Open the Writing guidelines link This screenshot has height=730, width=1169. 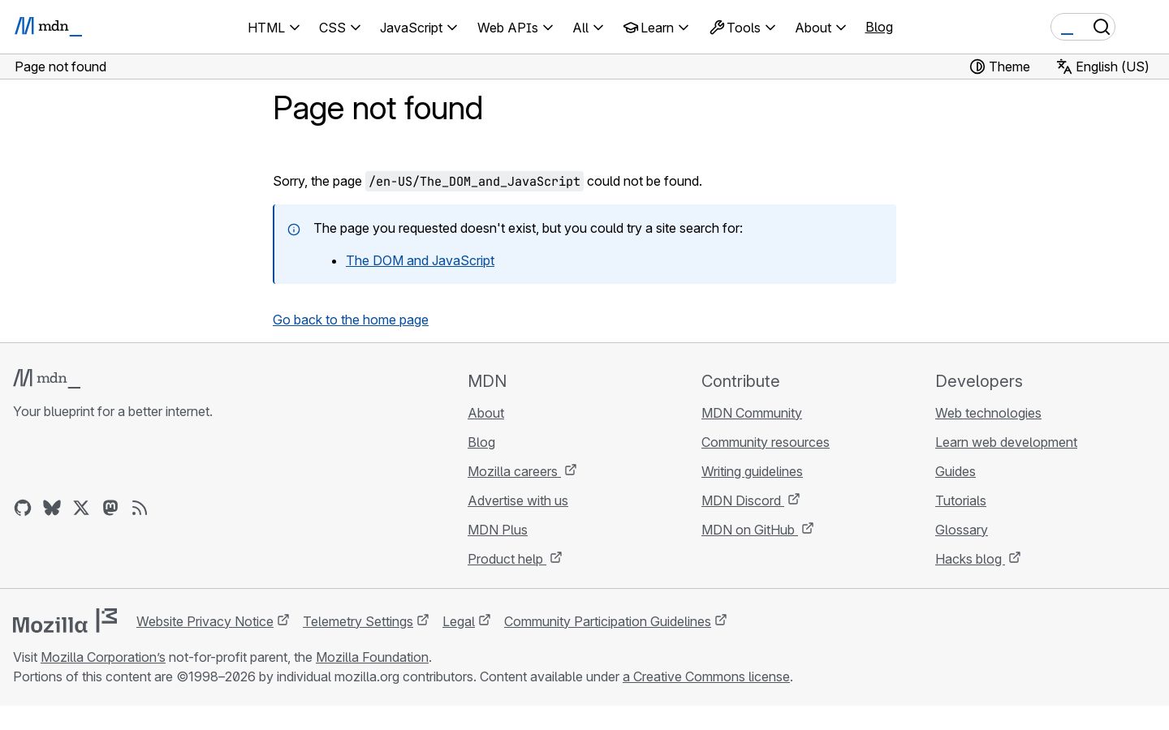[752, 471]
